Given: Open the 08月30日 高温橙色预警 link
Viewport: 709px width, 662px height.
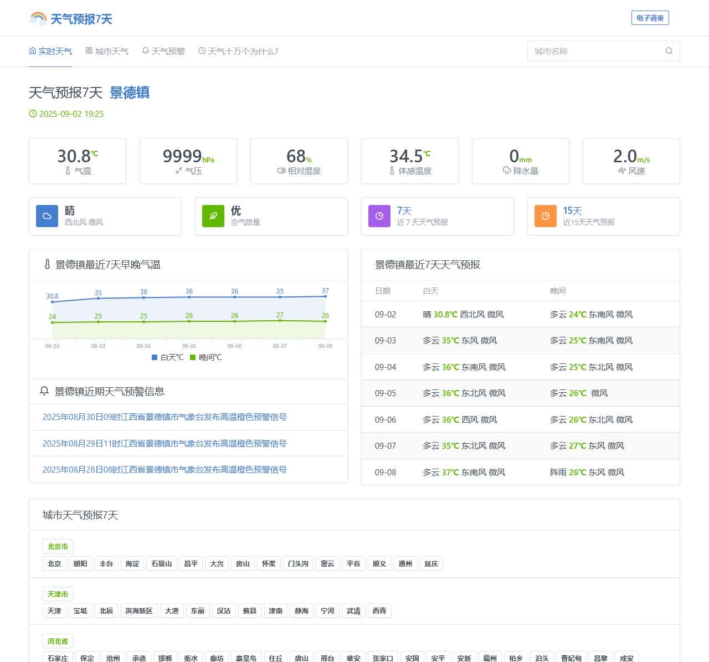Looking at the screenshot, I should 165,417.
